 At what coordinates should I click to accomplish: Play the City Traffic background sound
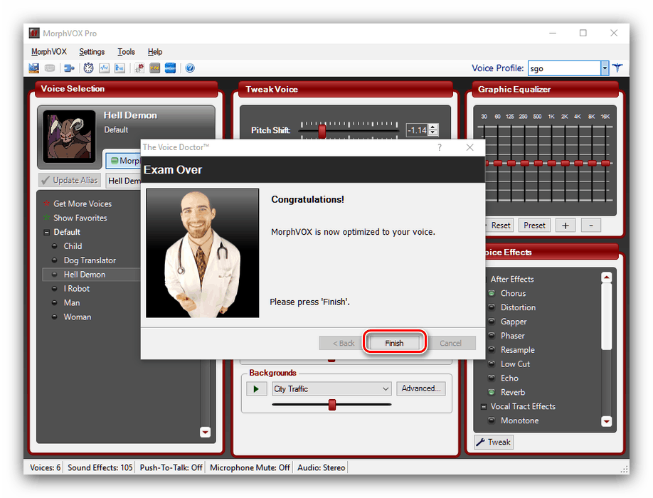tap(256, 389)
